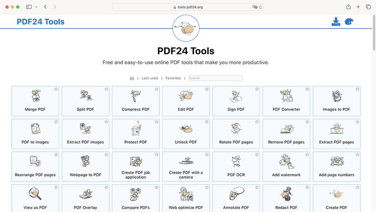Go back in Safari

point(45,7)
